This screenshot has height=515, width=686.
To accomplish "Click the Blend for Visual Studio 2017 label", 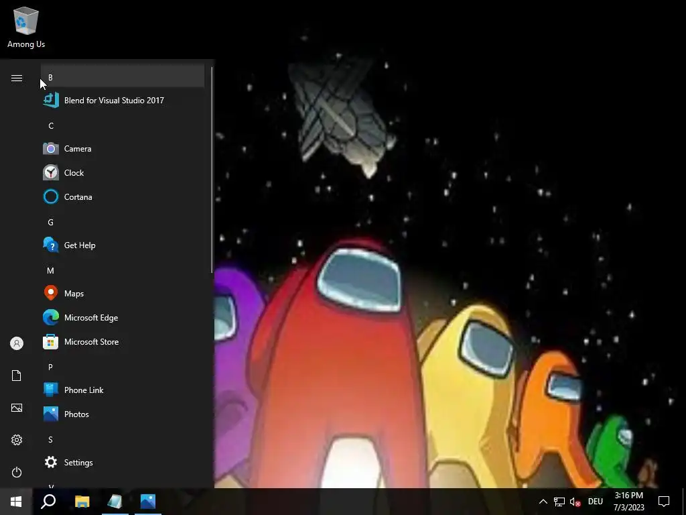I will (x=114, y=101).
